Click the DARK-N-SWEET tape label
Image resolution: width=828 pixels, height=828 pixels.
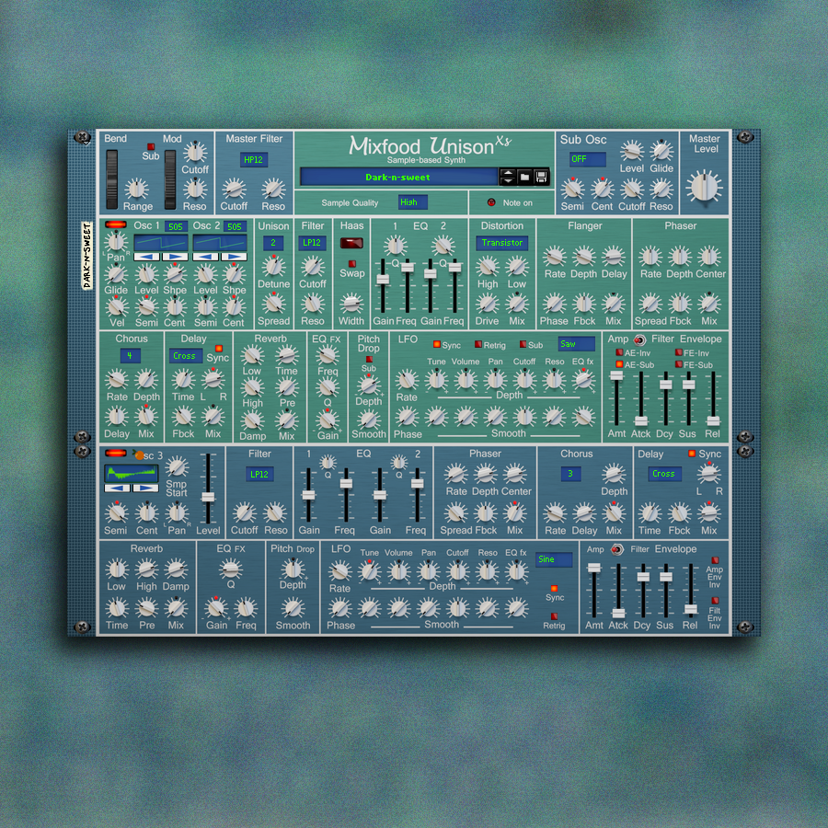pyautogui.click(x=87, y=256)
